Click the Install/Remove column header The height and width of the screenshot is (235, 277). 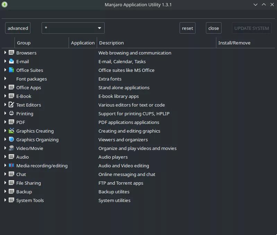(234, 43)
